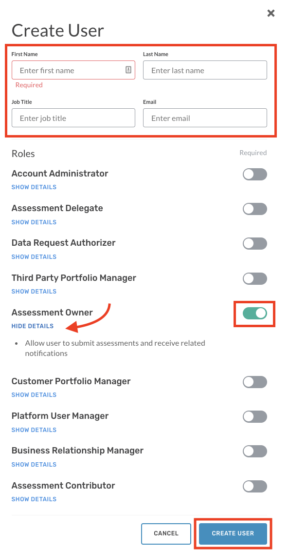
Task: Click the Enter first name field
Action: click(68, 70)
